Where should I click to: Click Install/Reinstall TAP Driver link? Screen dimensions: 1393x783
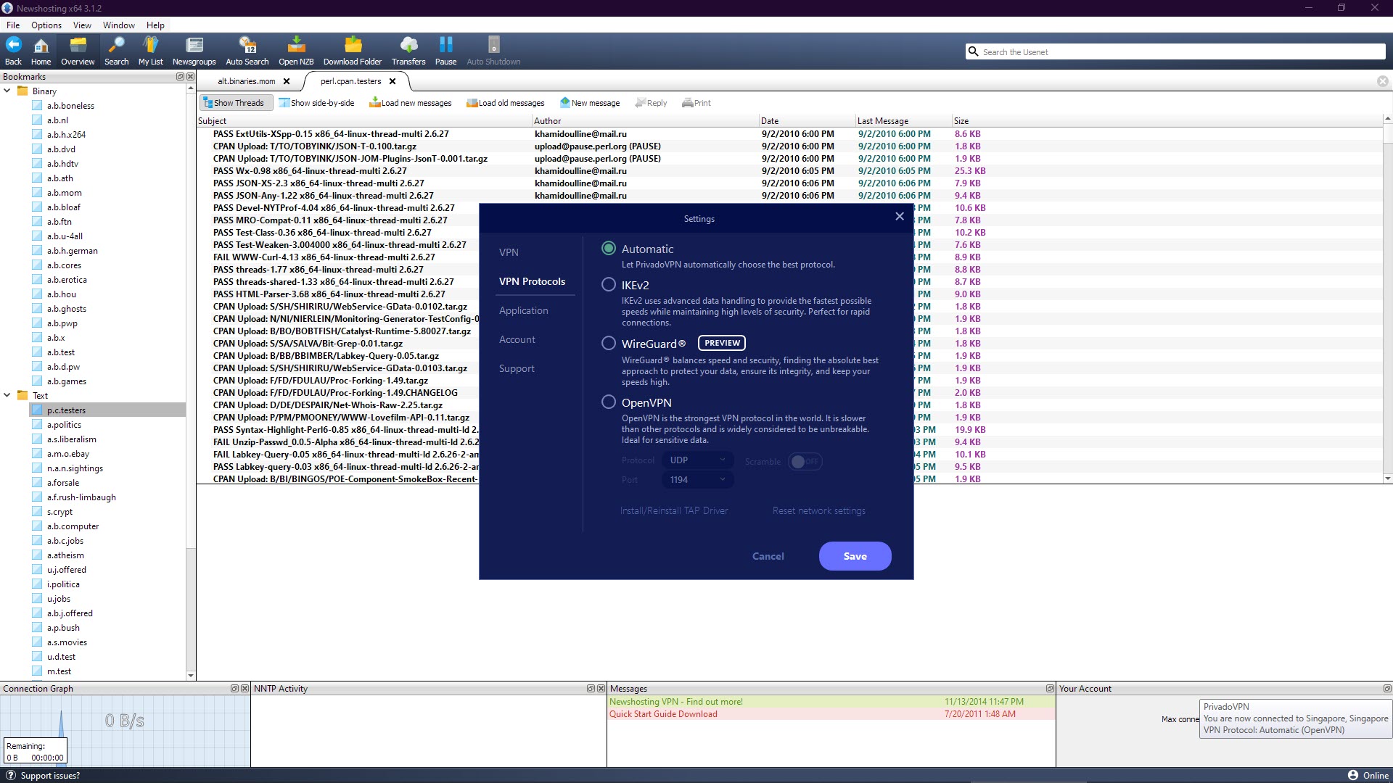coord(675,510)
